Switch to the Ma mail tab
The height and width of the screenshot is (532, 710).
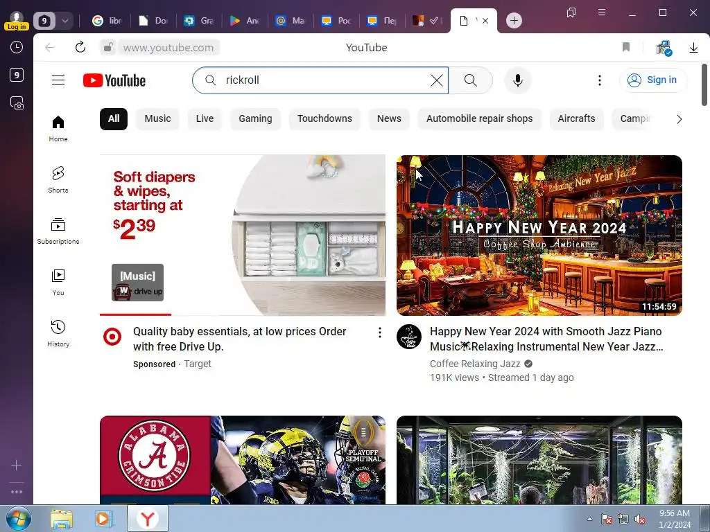click(x=291, y=20)
